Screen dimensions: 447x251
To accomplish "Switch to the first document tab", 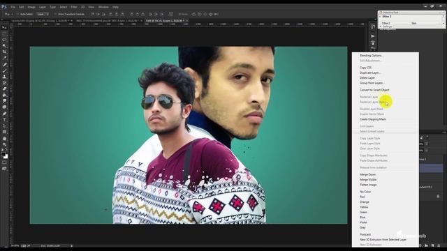I will tap(42, 21).
